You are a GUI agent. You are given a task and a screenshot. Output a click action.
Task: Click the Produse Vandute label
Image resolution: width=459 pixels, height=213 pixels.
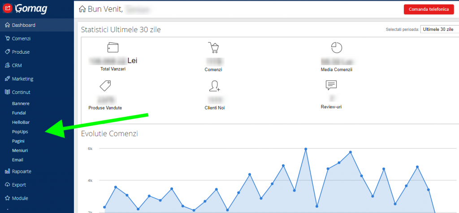105,108
